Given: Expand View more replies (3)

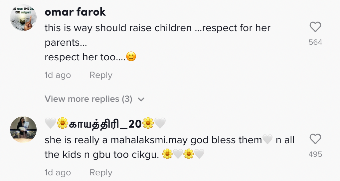Looking at the screenshot, I should click(x=88, y=99).
